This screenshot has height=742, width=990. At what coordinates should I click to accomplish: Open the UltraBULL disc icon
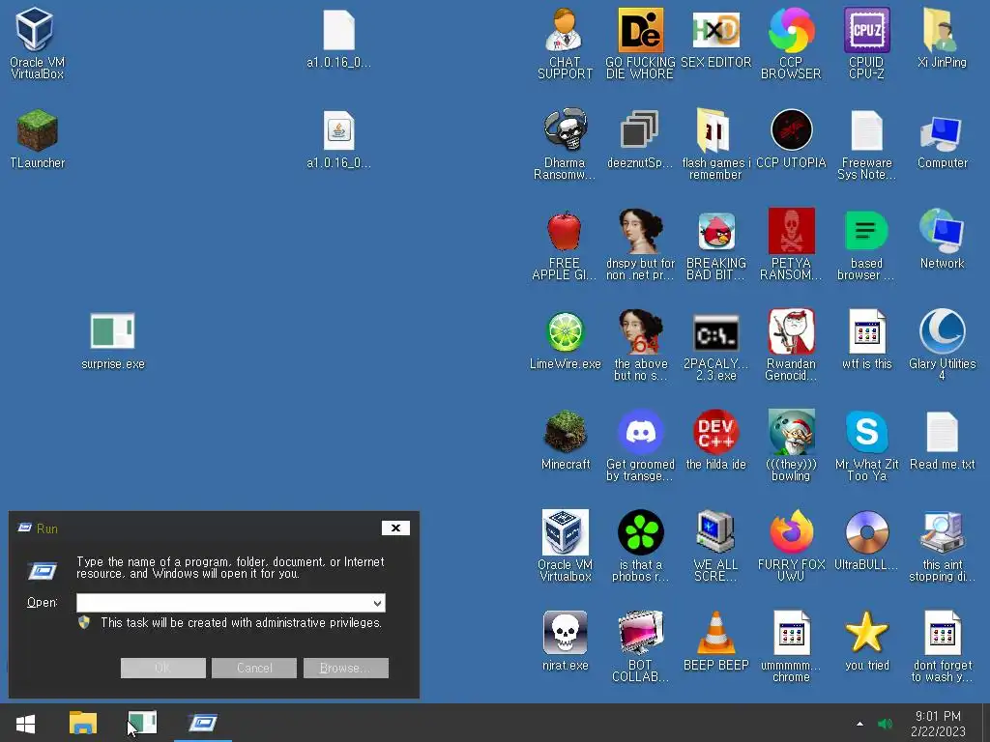click(x=867, y=533)
